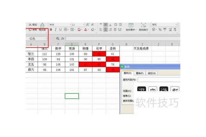The width and height of the screenshot is (206, 137).
Task: Toggle Wrap Text (自动换行)
Action: click(x=143, y=27)
